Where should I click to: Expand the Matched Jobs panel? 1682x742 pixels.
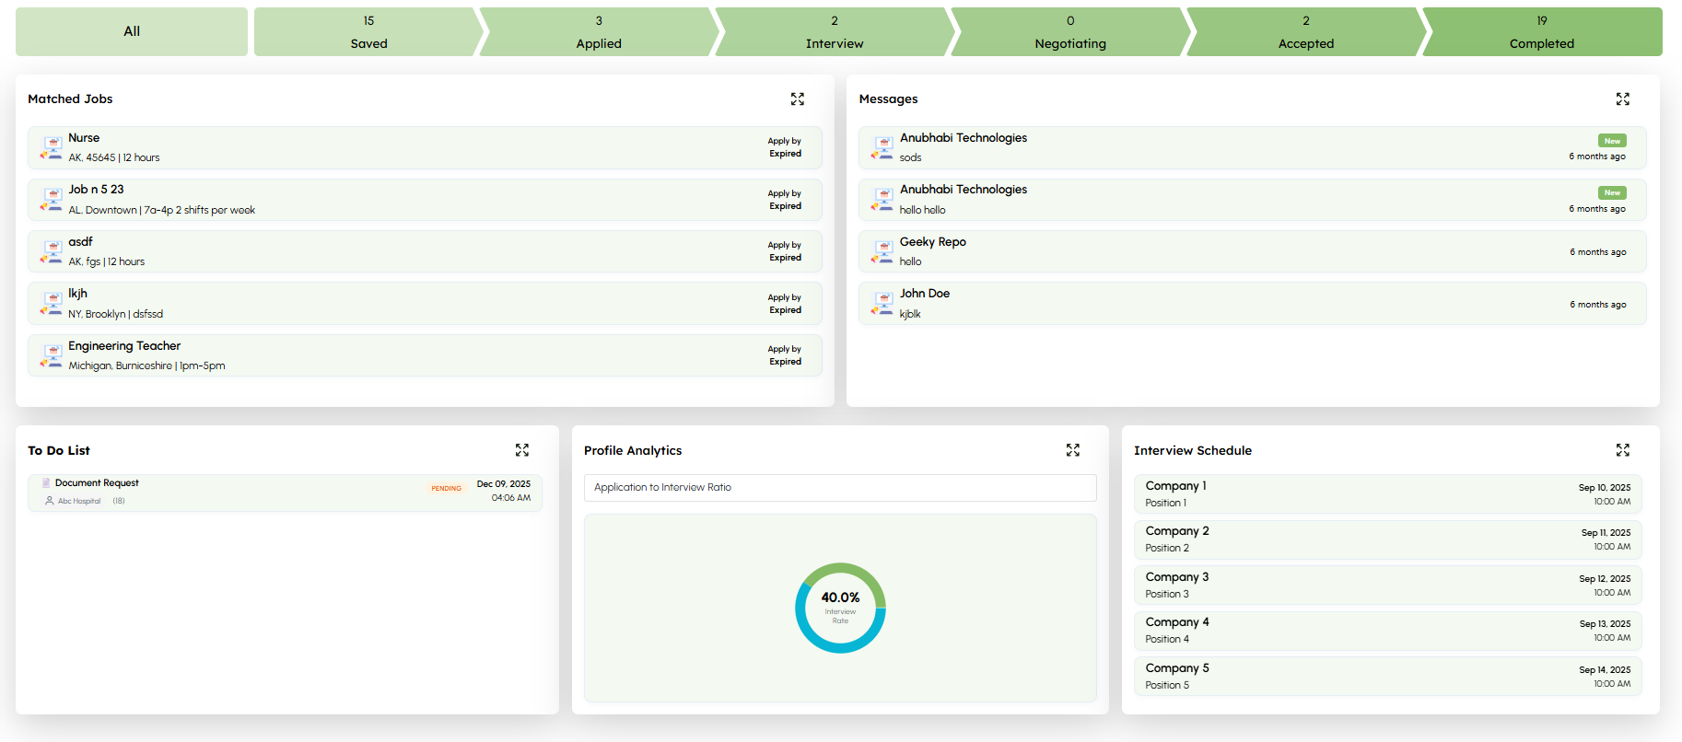click(x=797, y=99)
